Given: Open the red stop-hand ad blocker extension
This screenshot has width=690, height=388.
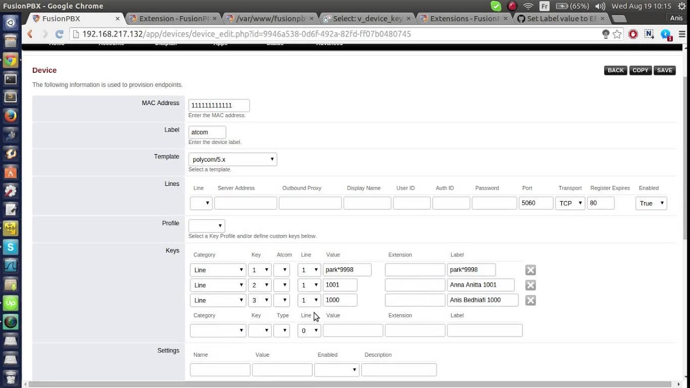Looking at the screenshot, I should tap(633, 34).
